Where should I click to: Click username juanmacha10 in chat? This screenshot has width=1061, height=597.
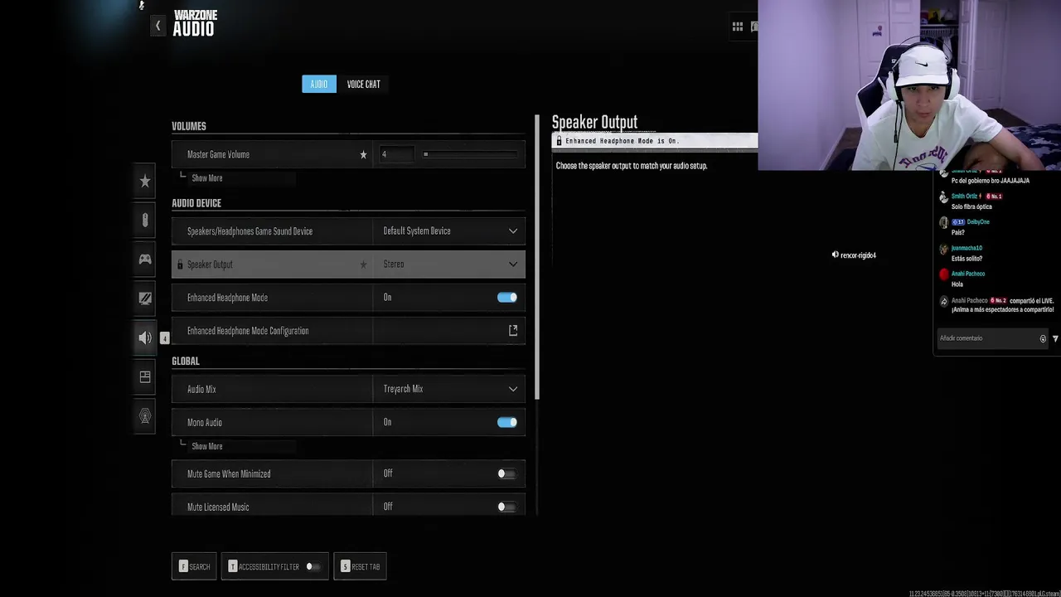967,248
